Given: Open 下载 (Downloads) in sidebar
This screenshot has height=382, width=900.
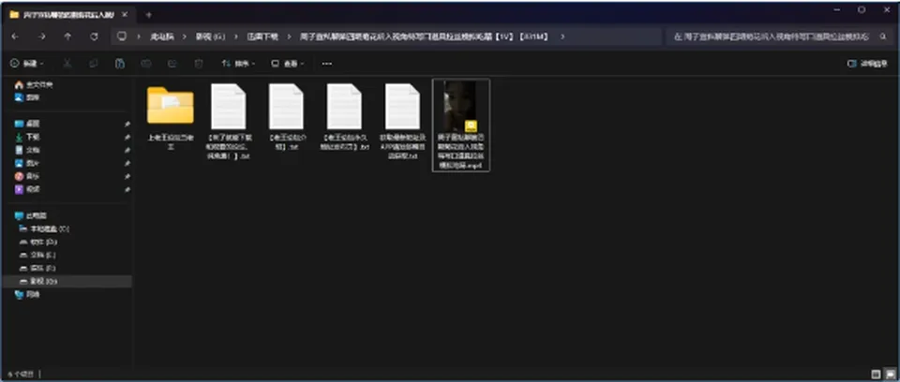Looking at the screenshot, I should [x=27, y=137].
